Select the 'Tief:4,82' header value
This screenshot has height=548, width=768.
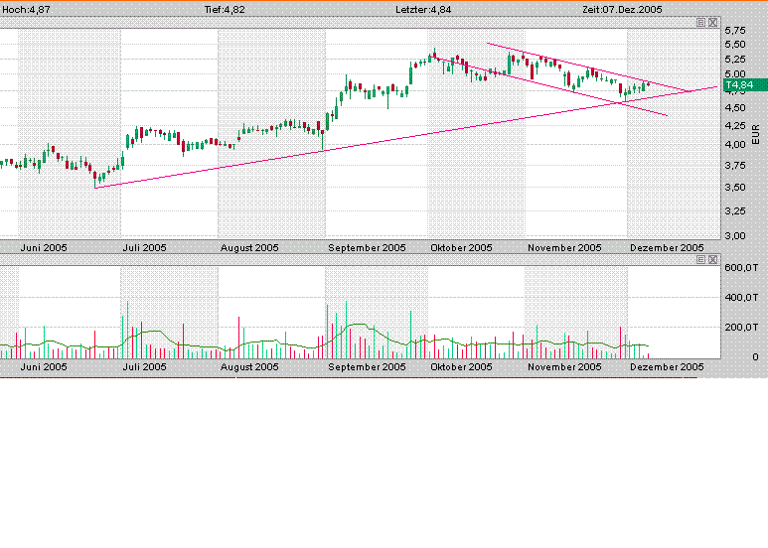pyautogui.click(x=225, y=9)
